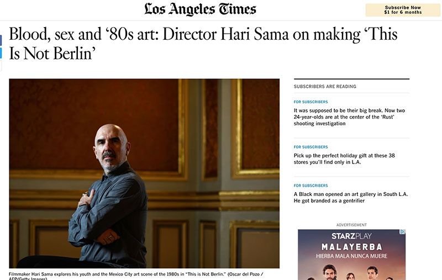442x280 pixels.
Task: Click the Hari Sama portrait photo
Action: tap(144, 173)
